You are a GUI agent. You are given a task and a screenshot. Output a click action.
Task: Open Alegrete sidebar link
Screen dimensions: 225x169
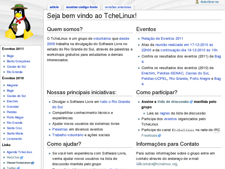click(12, 85)
